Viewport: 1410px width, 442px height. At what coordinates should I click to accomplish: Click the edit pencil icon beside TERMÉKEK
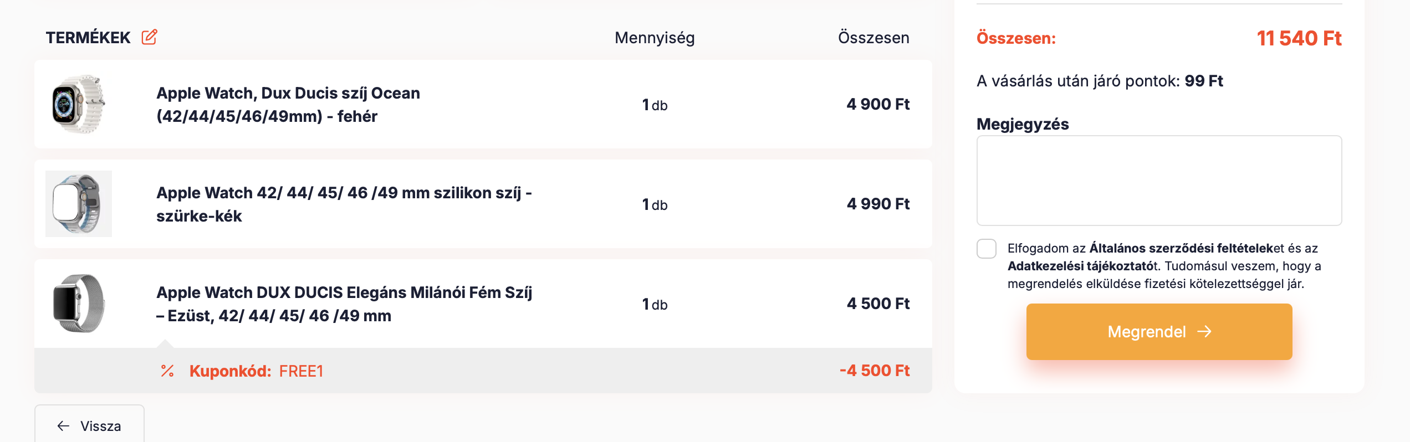tap(149, 37)
